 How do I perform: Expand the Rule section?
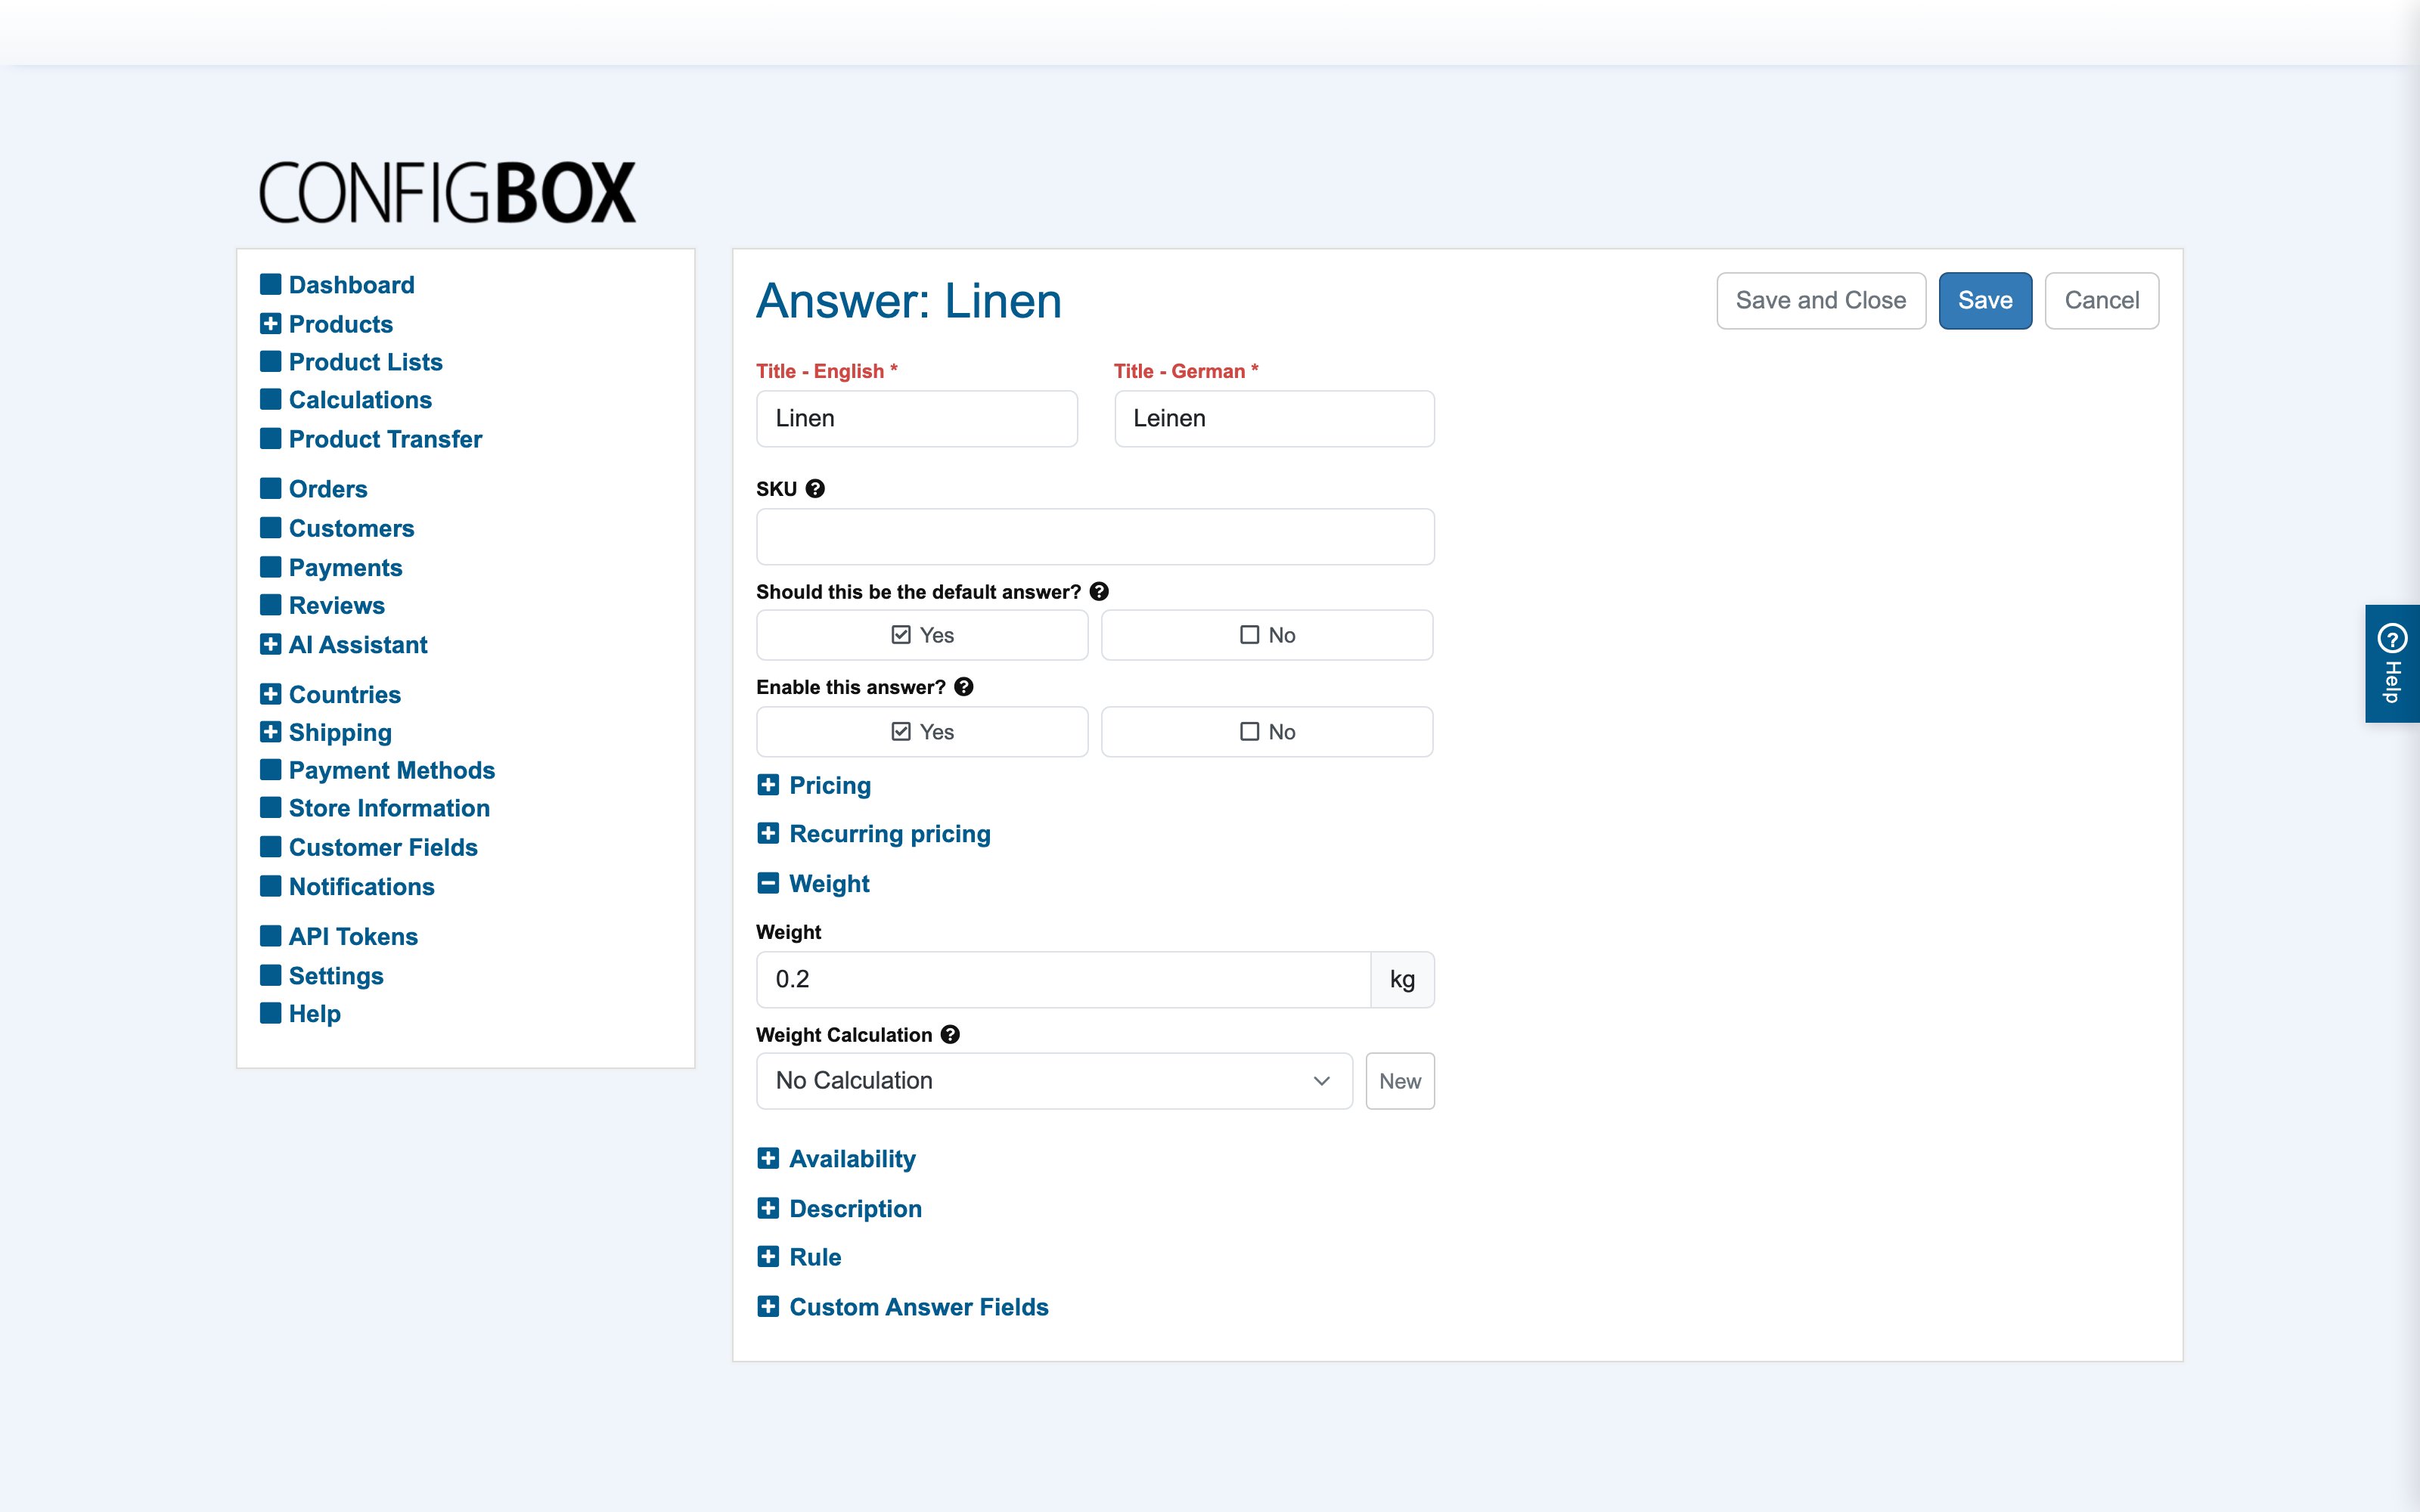click(x=799, y=1257)
